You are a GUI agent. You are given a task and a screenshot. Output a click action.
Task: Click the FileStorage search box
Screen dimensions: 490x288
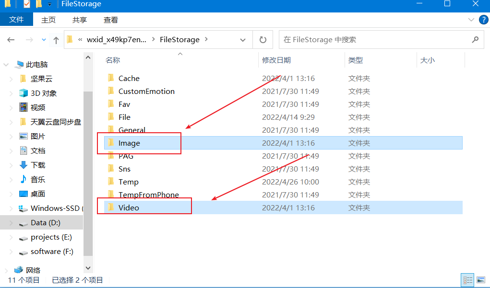[381, 40]
